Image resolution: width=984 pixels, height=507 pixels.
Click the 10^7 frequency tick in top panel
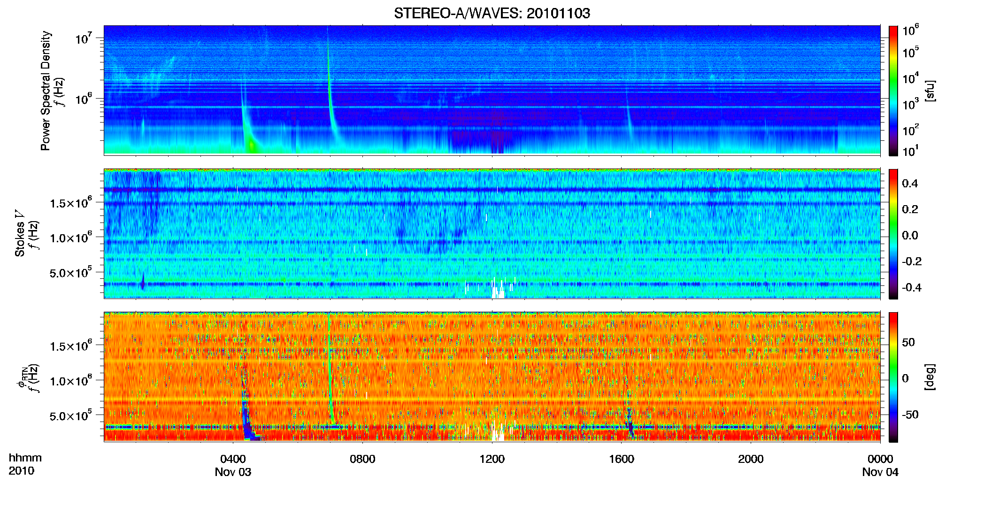pyautogui.click(x=83, y=38)
